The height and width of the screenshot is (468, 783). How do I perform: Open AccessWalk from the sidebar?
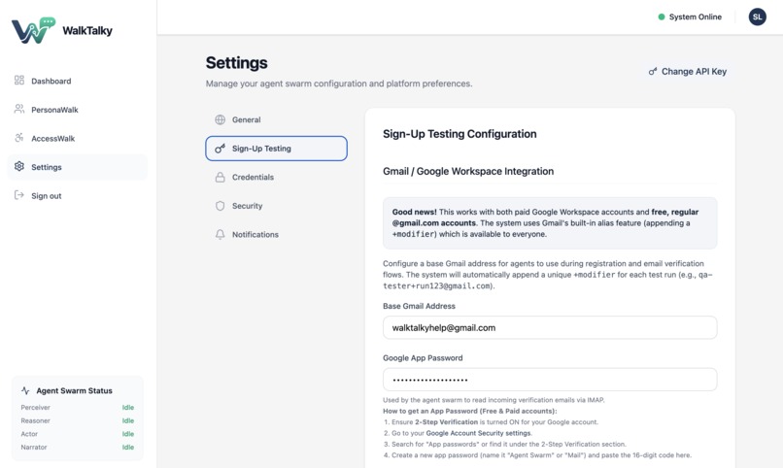click(x=78, y=138)
